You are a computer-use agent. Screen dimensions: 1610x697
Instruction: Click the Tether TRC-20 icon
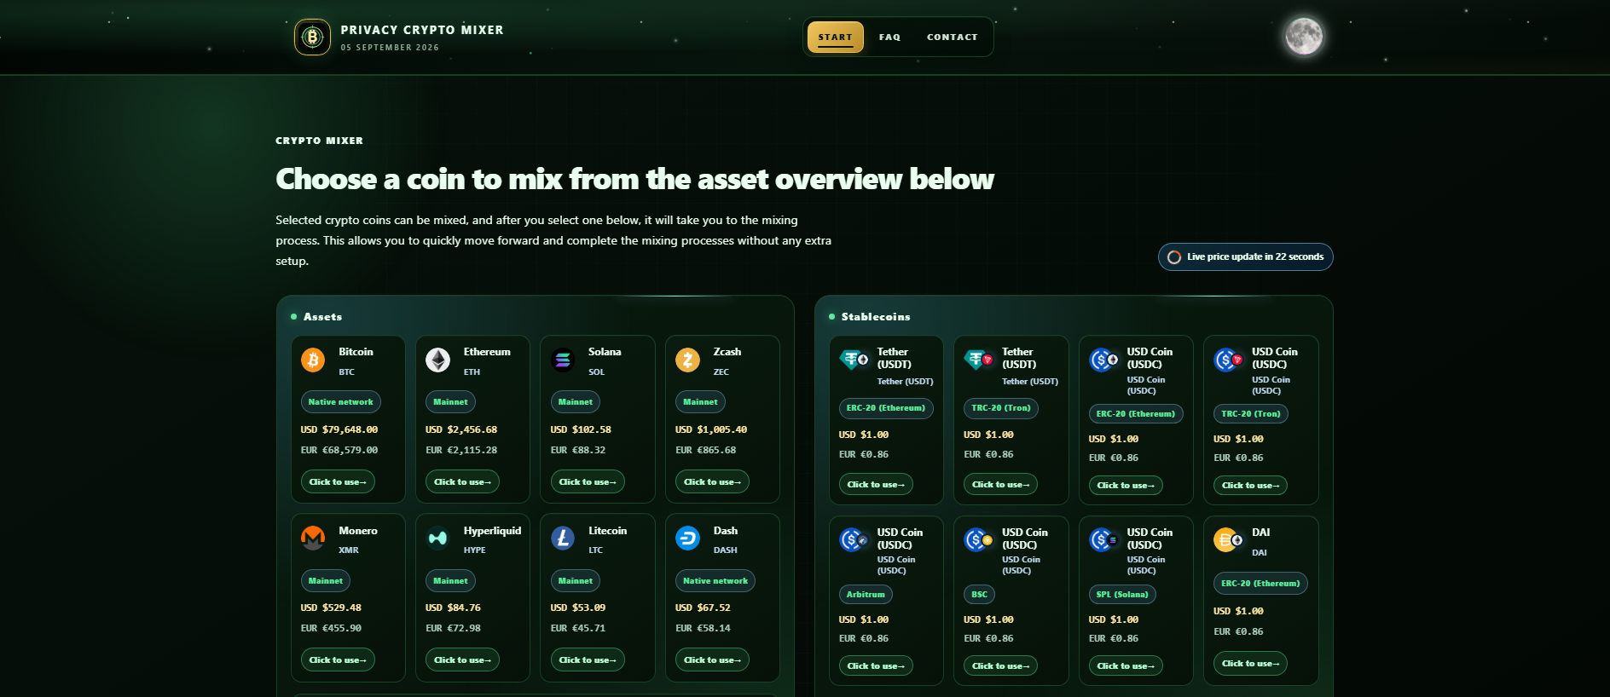pyautogui.click(x=979, y=360)
